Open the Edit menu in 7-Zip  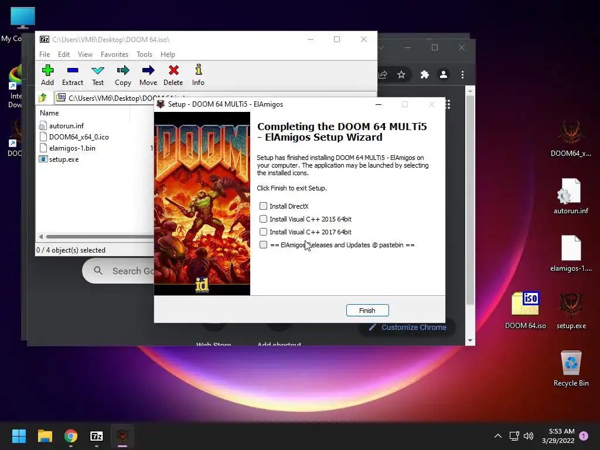tap(63, 54)
